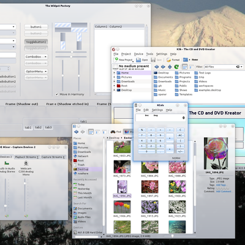Expand the Root tree item in K3b
245x245 pixels.
114,86
